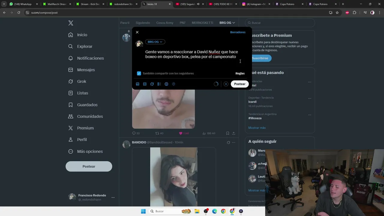The width and height of the screenshot is (384, 216).
Task: Click the Grok enhance icon in composer
Action: (x=152, y=84)
